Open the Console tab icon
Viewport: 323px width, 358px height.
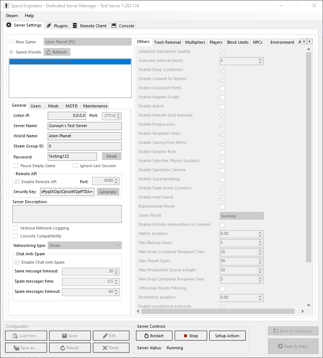coord(123,26)
